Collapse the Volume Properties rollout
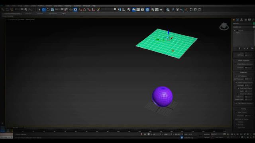 coord(243,61)
